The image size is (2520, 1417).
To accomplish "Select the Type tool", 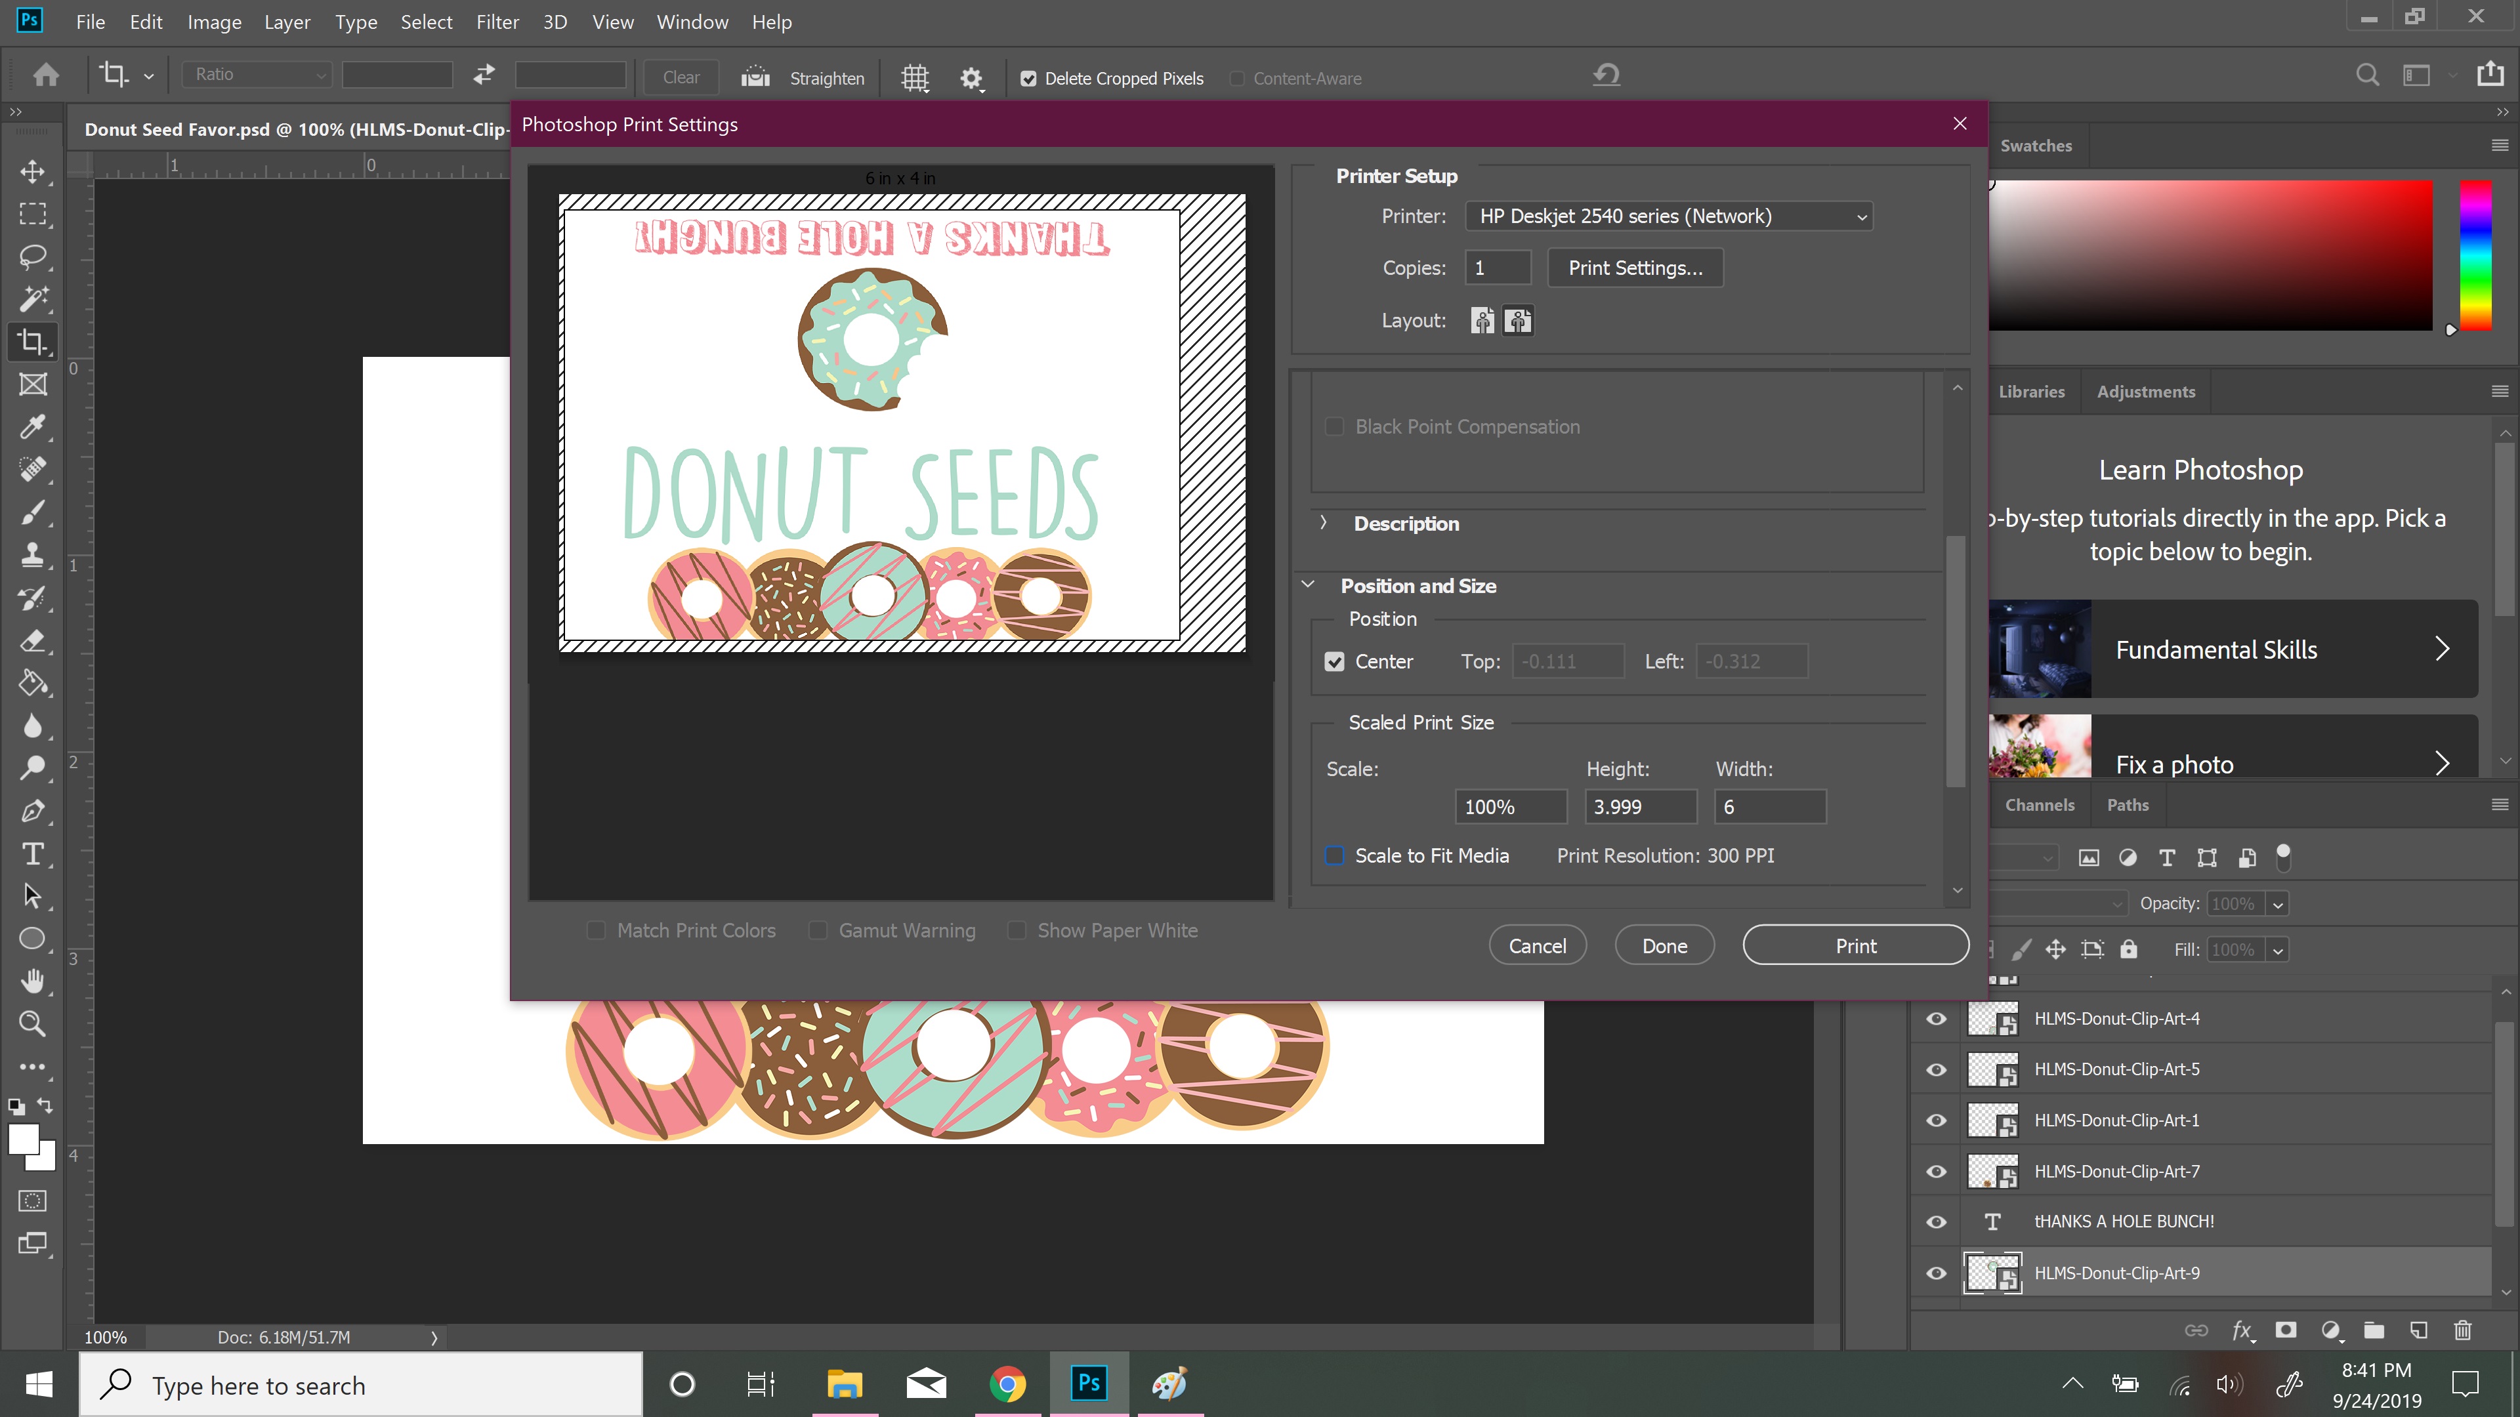I will click(x=32, y=853).
